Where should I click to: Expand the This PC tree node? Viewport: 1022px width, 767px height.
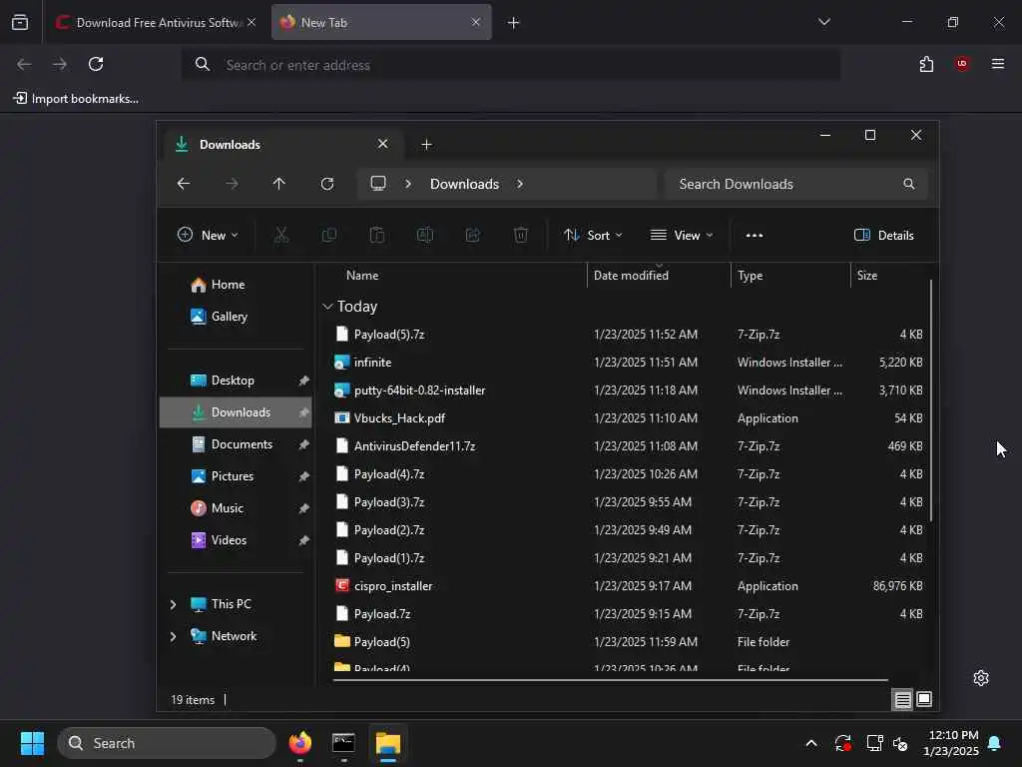click(x=173, y=604)
